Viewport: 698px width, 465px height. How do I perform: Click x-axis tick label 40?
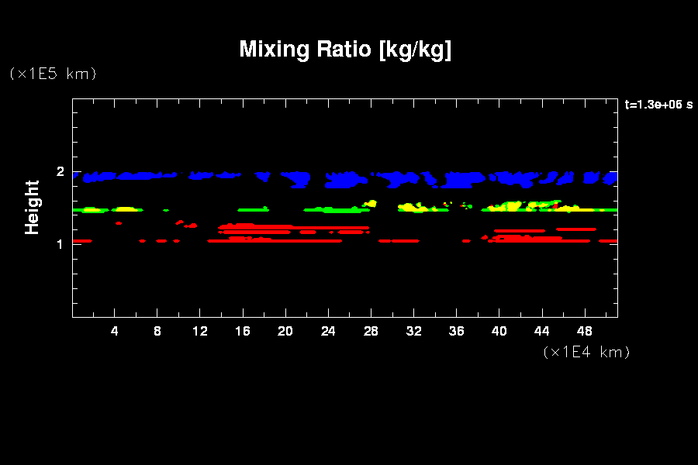click(499, 331)
